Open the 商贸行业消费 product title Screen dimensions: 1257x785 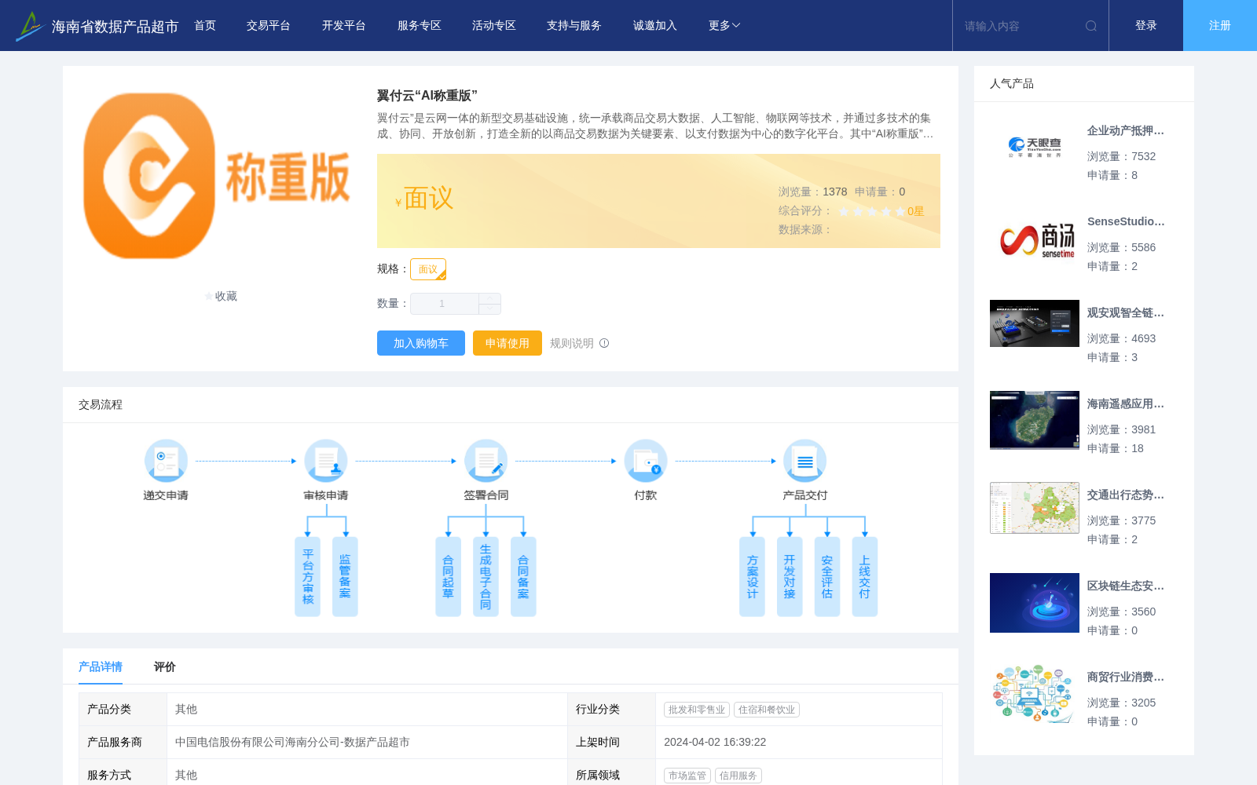point(1126,677)
